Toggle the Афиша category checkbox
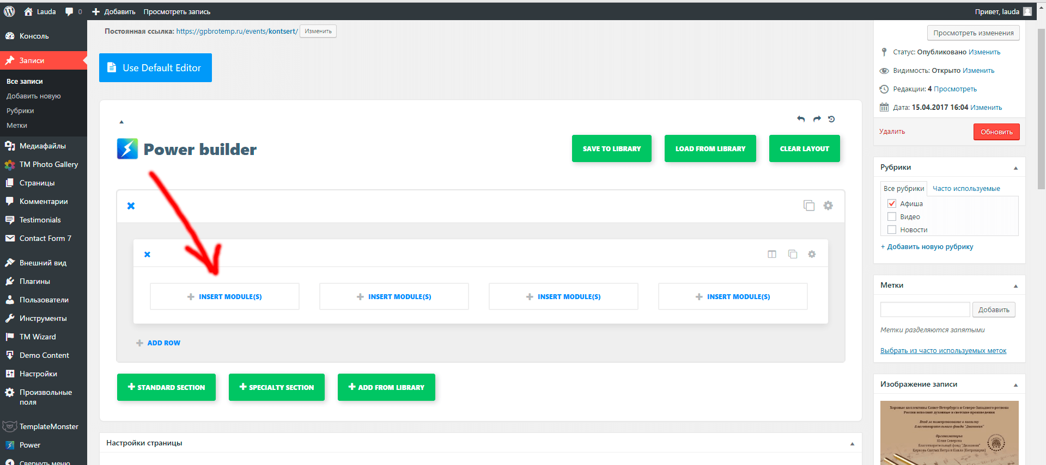The height and width of the screenshot is (465, 1046). click(892, 203)
